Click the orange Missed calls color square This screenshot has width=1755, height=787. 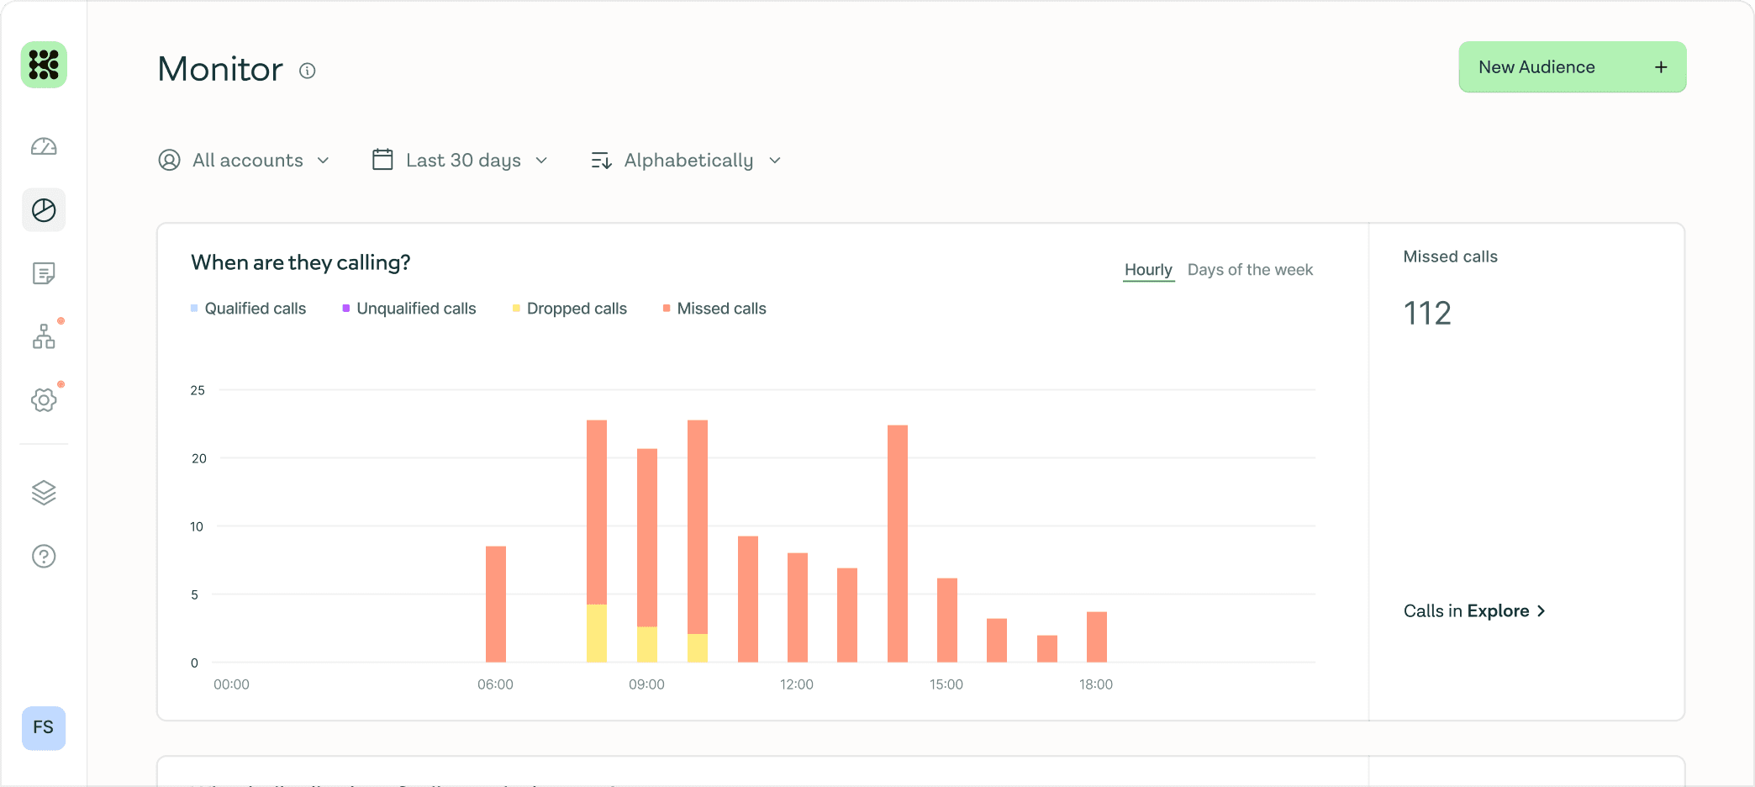coord(667,309)
